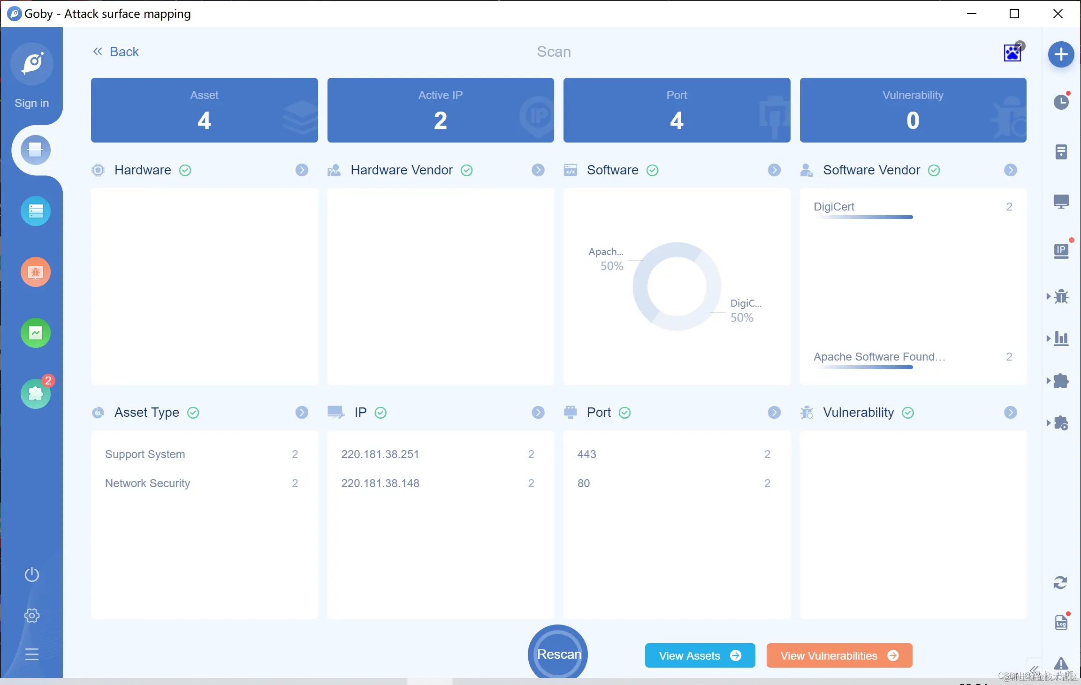Screen dimensions: 1081x685
Task: Open the green Report sidebar icon
Action: tap(36, 333)
